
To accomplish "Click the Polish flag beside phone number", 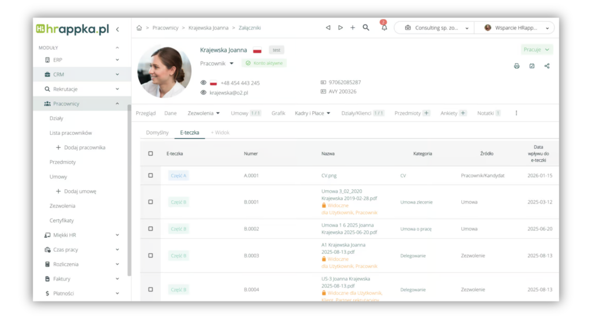I will tap(213, 83).
